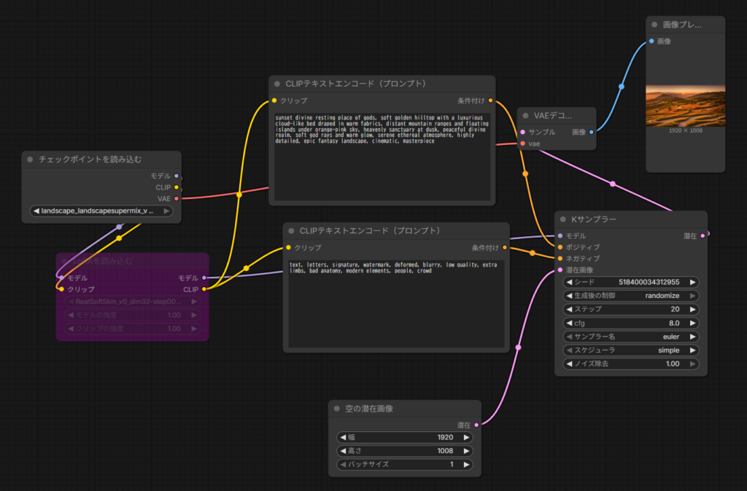
Task: Click the pink 潜在 output socket on 空の潜在画像
Action: 476,424
